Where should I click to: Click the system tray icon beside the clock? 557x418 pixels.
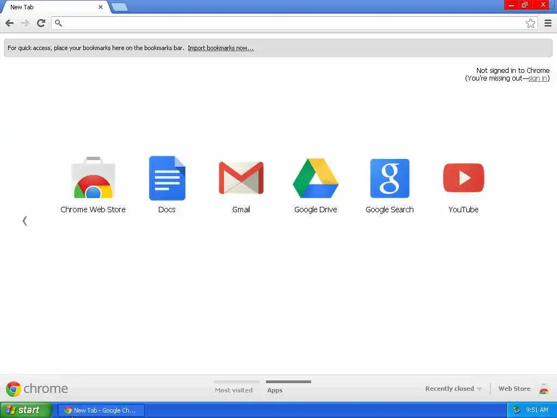pos(517,410)
